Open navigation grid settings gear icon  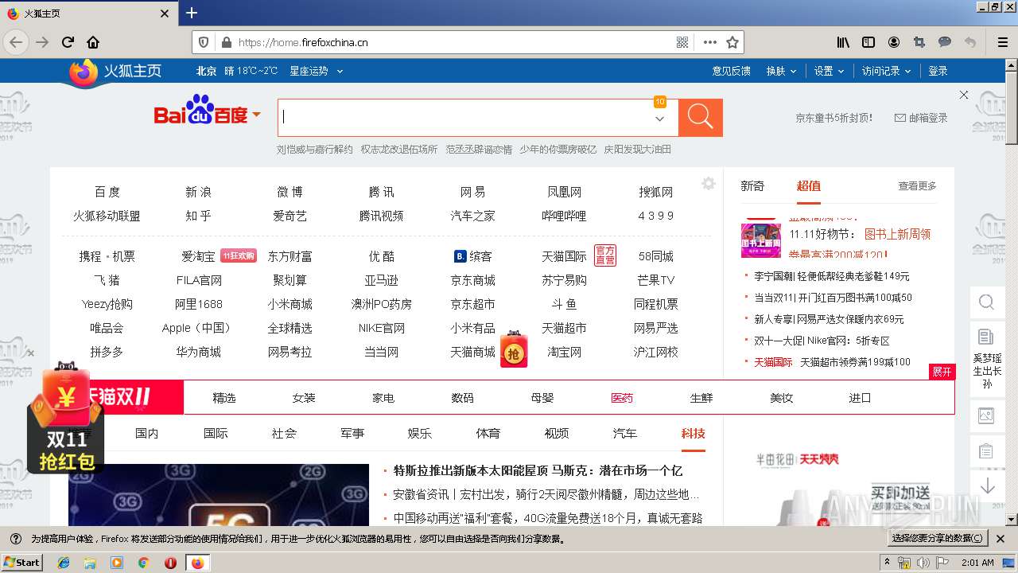pos(709,184)
